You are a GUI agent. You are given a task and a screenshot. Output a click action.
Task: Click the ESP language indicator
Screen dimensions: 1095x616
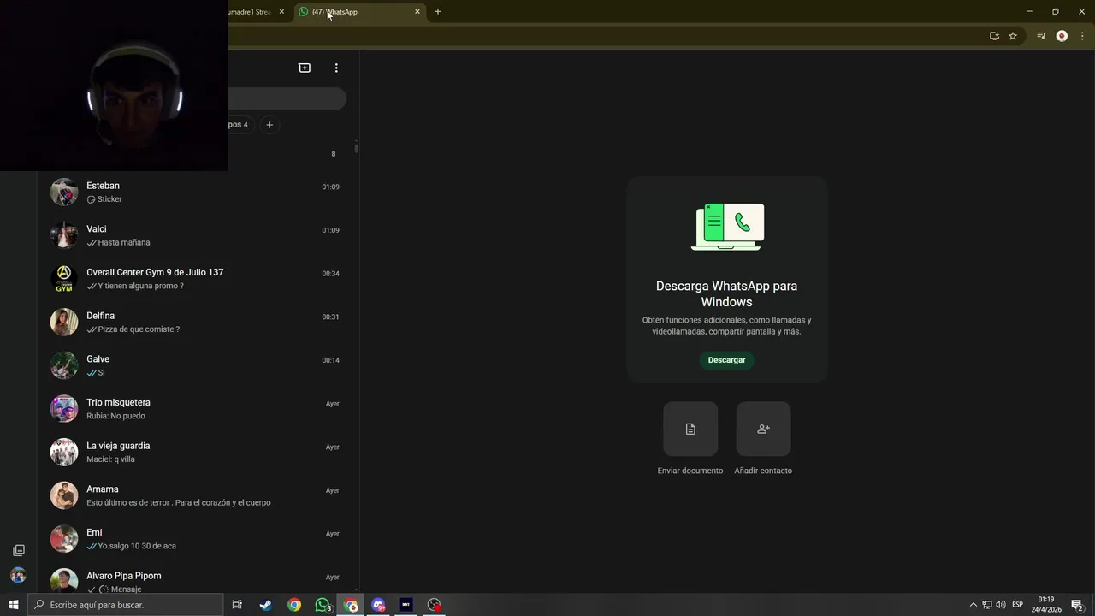(1018, 605)
